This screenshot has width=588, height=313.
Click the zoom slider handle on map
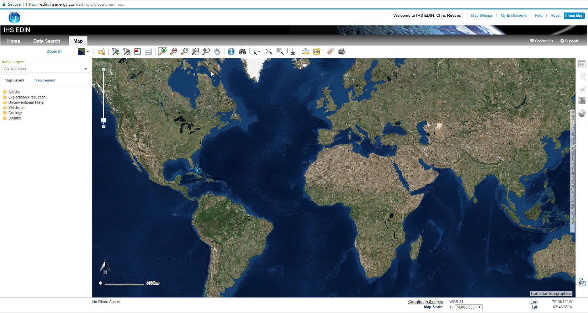click(103, 120)
